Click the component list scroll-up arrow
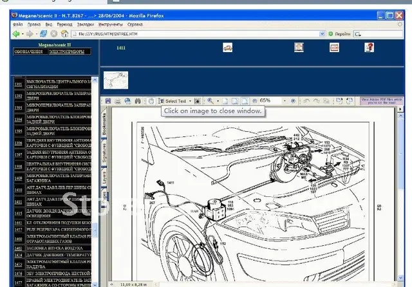 click(95, 80)
